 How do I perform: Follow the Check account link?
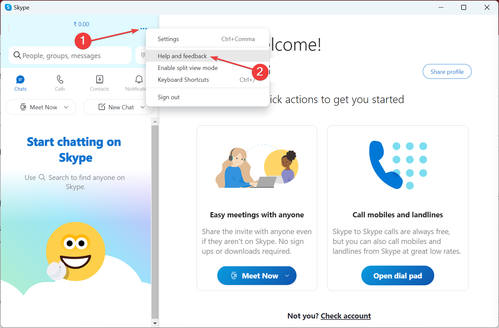click(x=346, y=316)
